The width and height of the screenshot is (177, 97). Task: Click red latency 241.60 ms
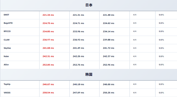pos(48,48)
